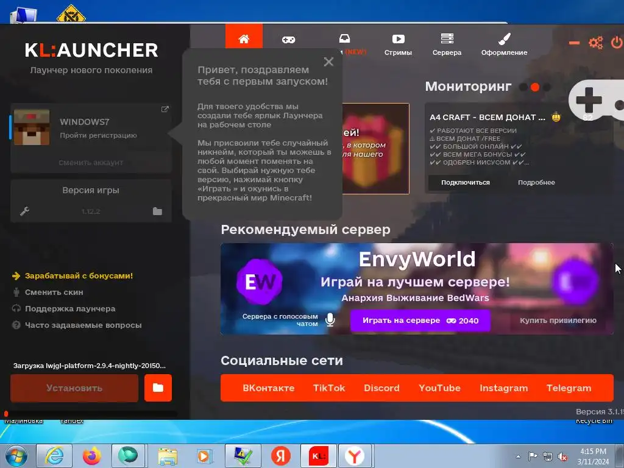The width and height of the screenshot is (624, 468).
Task: Open ВКонтакте social link
Action: pos(269,388)
